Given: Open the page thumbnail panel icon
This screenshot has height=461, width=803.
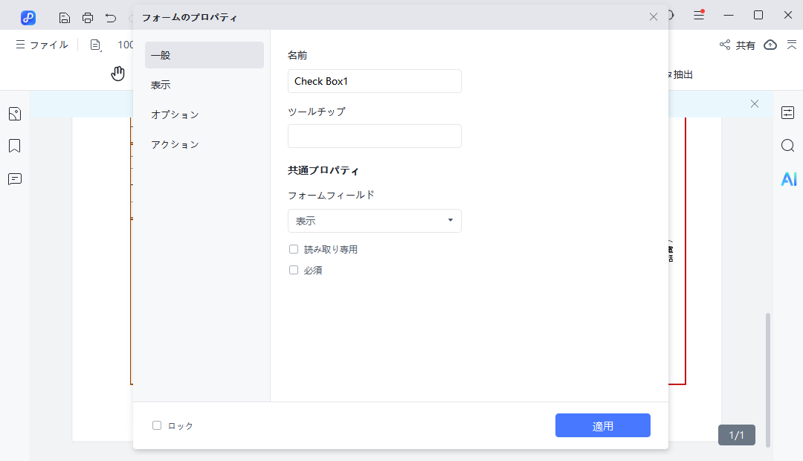Looking at the screenshot, I should [15, 113].
